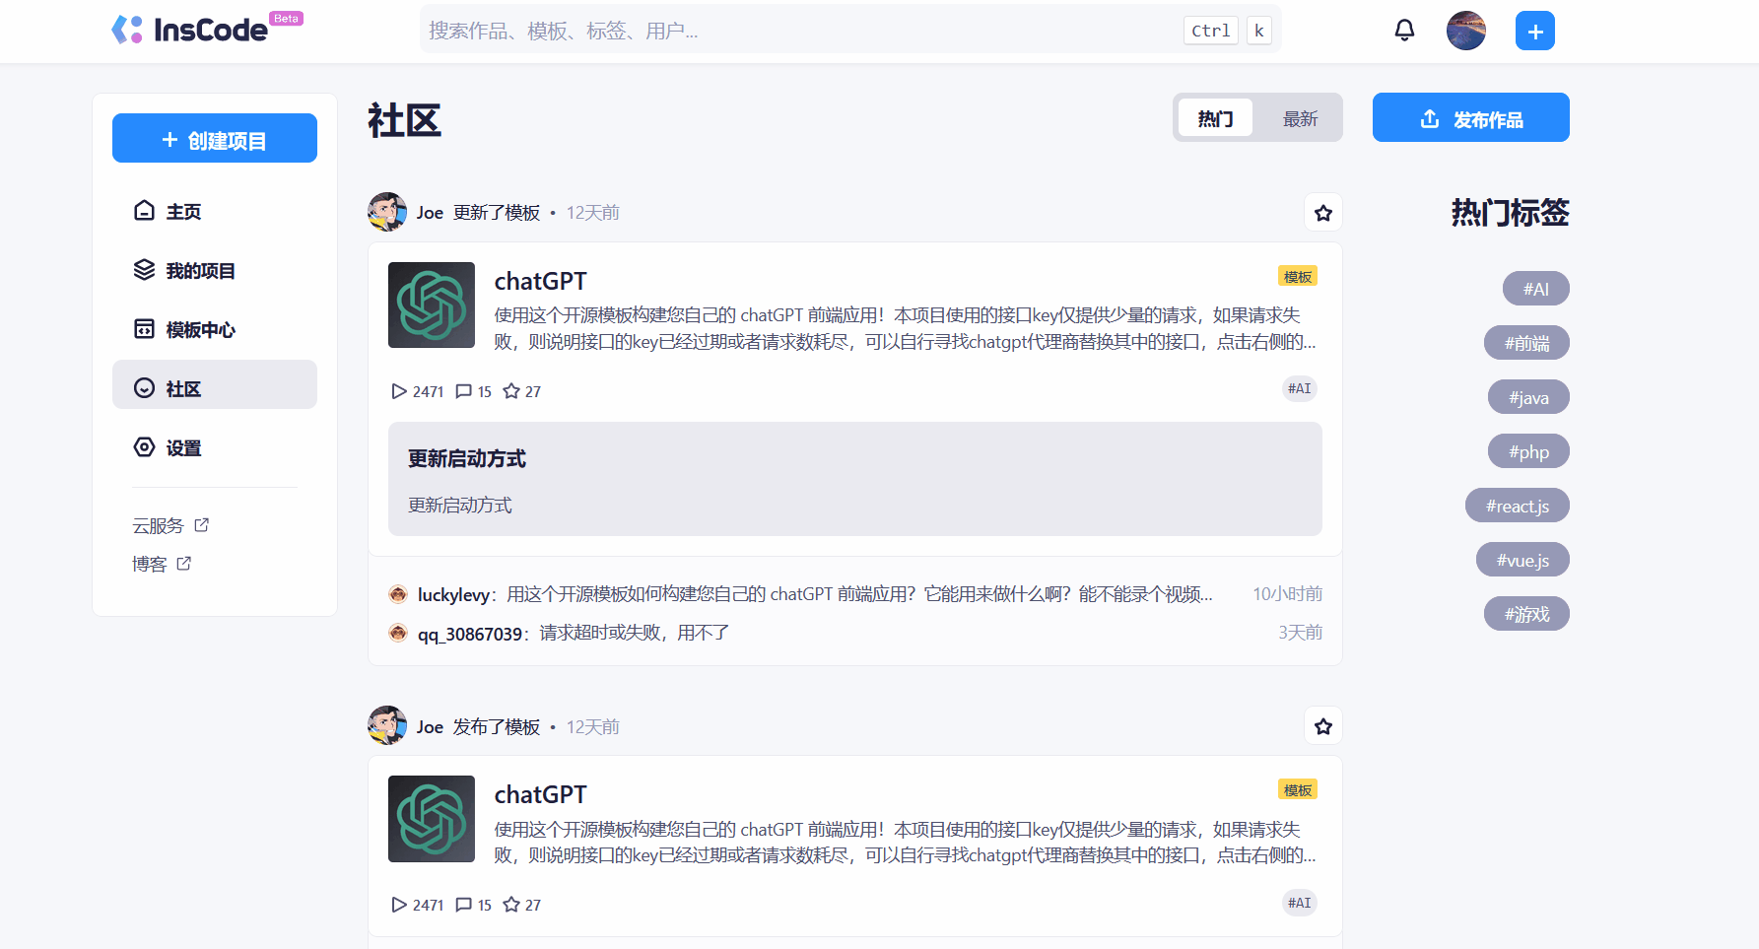Screen dimensions: 1759x949
Task: Click the comment icon on second card
Action: [x=463, y=905]
